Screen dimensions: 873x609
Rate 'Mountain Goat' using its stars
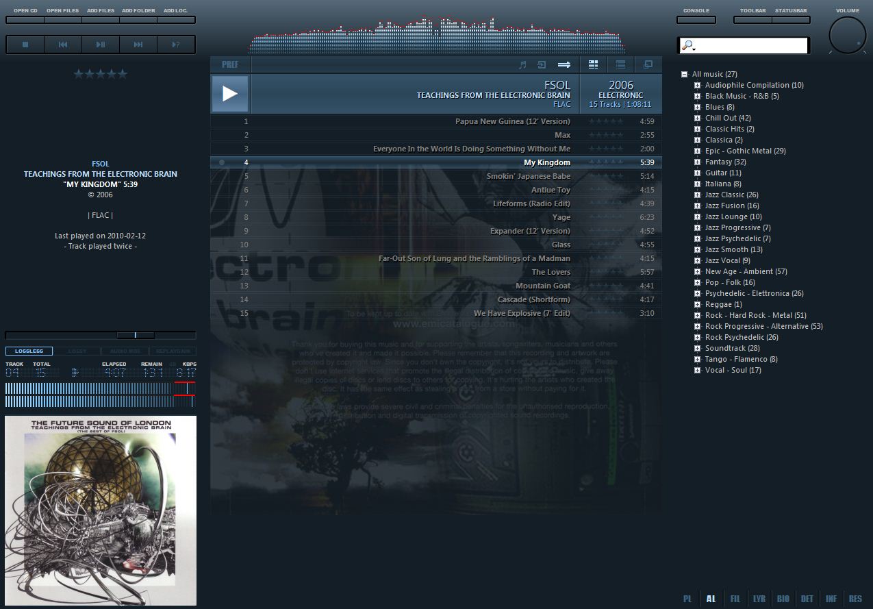click(607, 286)
